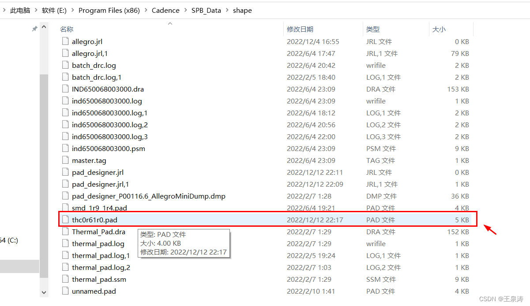
Task: Sort by 类型 column header
Action: (373, 29)
